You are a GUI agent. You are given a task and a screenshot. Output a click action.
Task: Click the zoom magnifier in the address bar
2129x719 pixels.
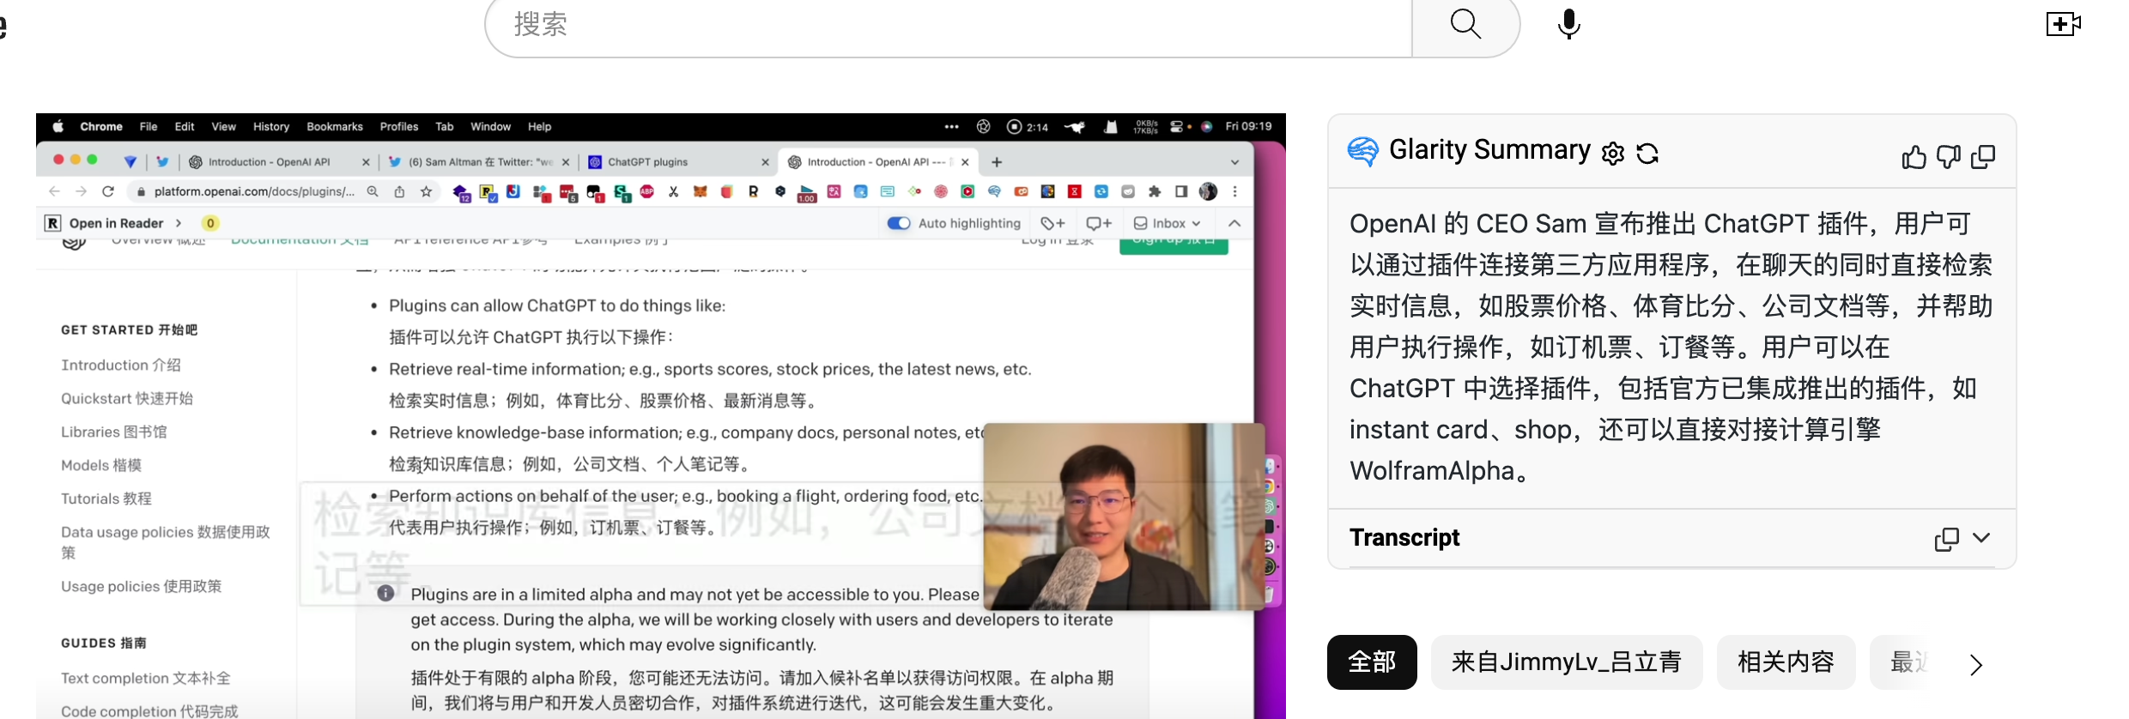373,191
